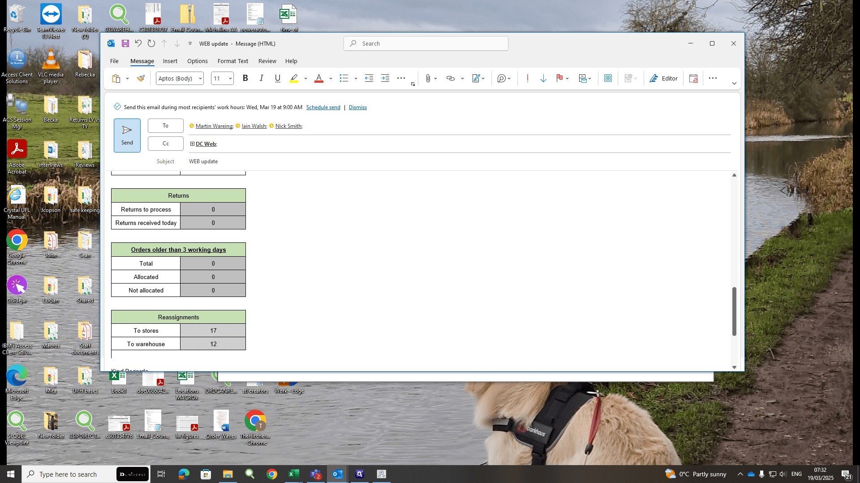Screen dimensions: 860x483
Task: Apply red font color
Action: click(x=319, y=78)
